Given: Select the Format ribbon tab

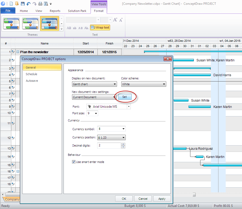Looking at the screenshot, I should tap(99, 11).
